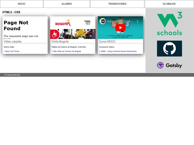
Task: Click the © Claudia Méndez footer text
Action: pyautogui.click(x=12, y=75)
